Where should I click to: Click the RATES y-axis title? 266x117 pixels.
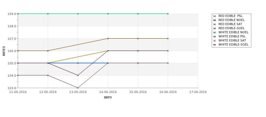pos(4,51)
